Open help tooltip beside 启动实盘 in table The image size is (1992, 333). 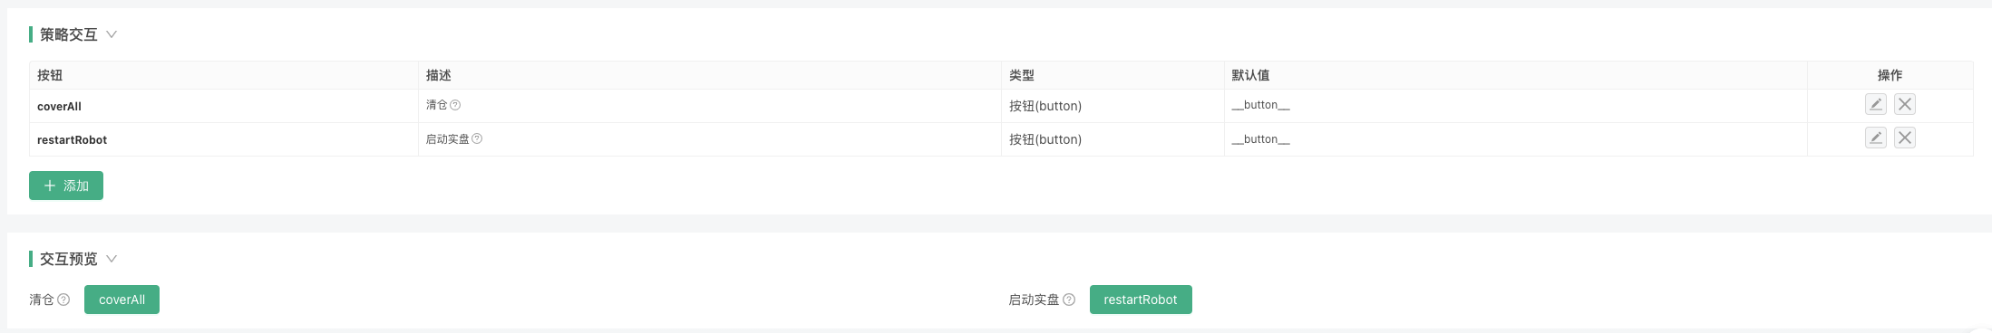point(477,138)
